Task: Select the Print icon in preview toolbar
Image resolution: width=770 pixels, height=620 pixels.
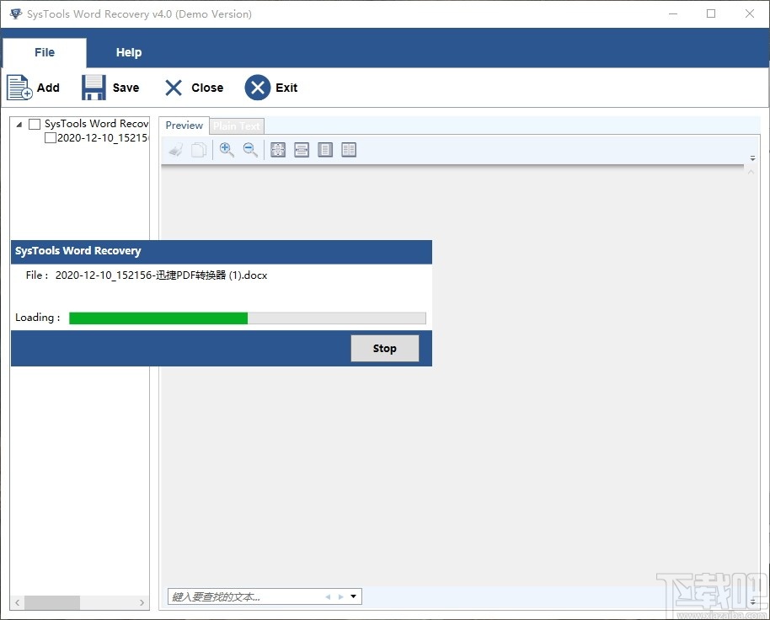Action: coord(175,149)
